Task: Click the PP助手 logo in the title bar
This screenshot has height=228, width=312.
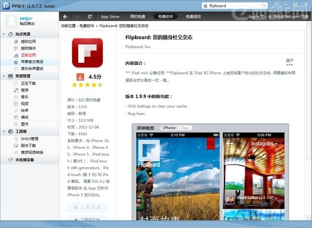Action: (6, 6)
